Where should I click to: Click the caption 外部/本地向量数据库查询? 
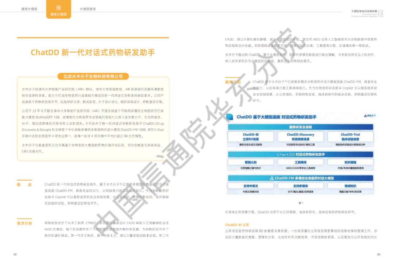[350, 168]
